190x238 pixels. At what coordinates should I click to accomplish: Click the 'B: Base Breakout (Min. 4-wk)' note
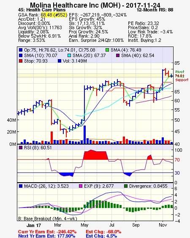[x=48, y=219]
